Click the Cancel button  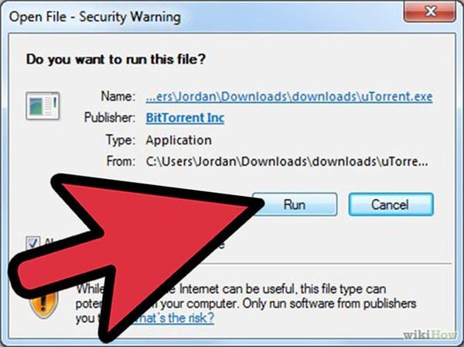tap(391, 204)
